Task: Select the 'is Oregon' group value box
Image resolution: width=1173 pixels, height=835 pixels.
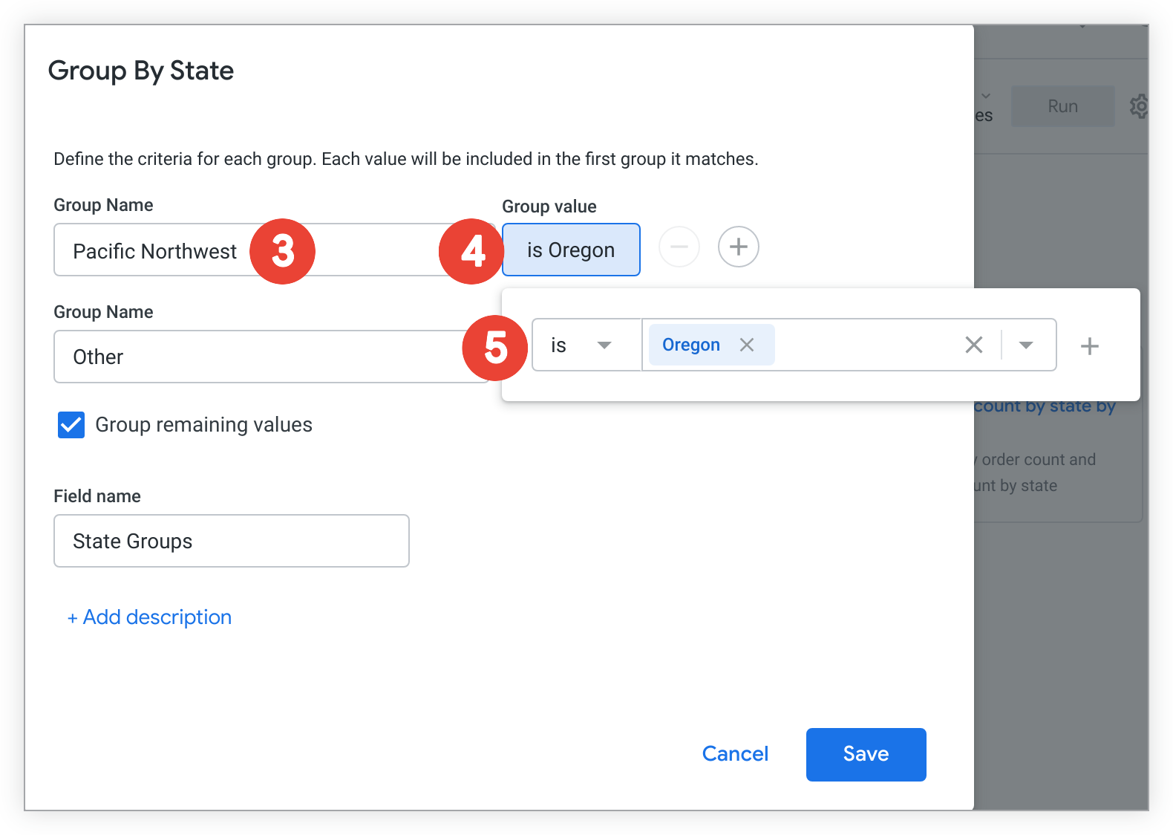Action: [x=570, y=250]
